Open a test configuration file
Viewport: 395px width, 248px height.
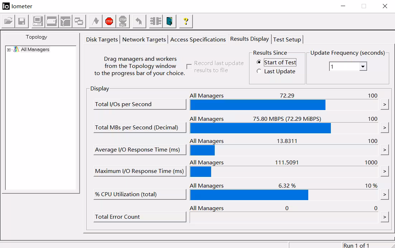click(8, 21)
